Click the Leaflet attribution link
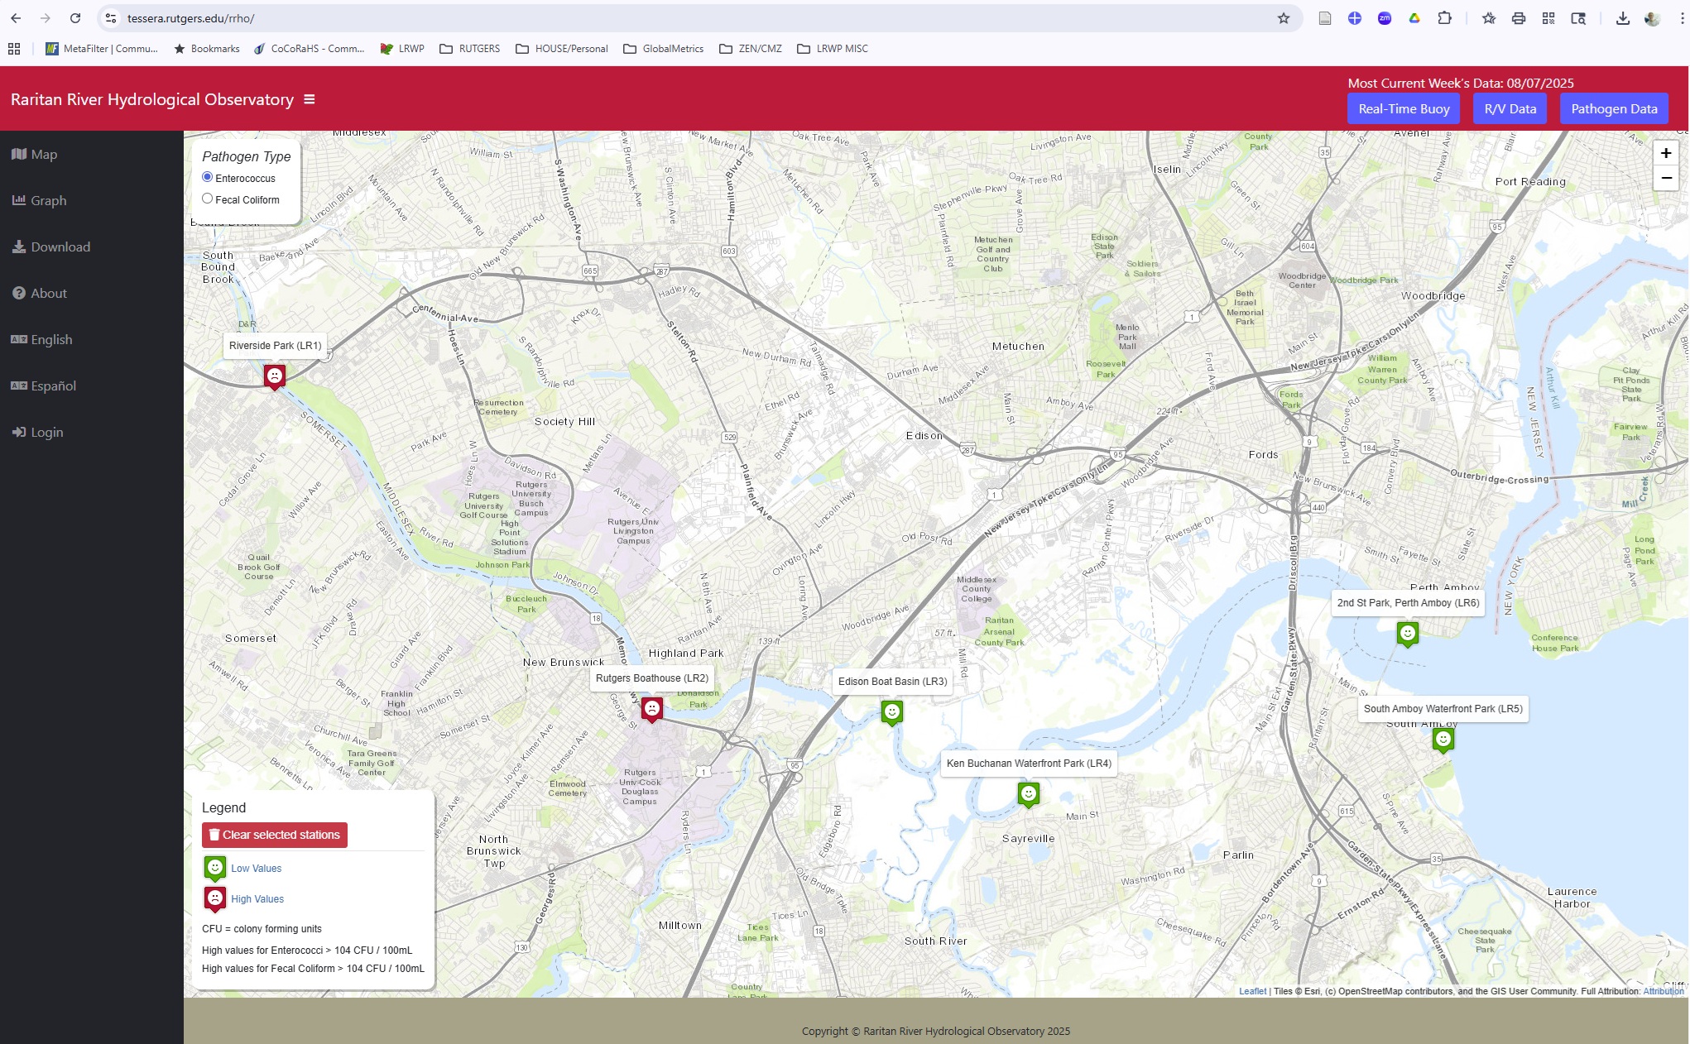Viewport: 1690px width, 1044px height. point(1252,991)
